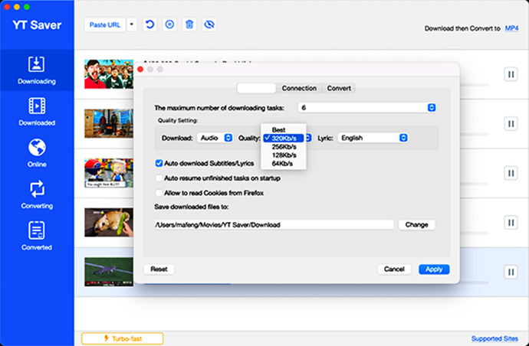529x346 pixels.
Task: Expand the Paste URL dropdown arrow
Action: (x=132, y=24)
